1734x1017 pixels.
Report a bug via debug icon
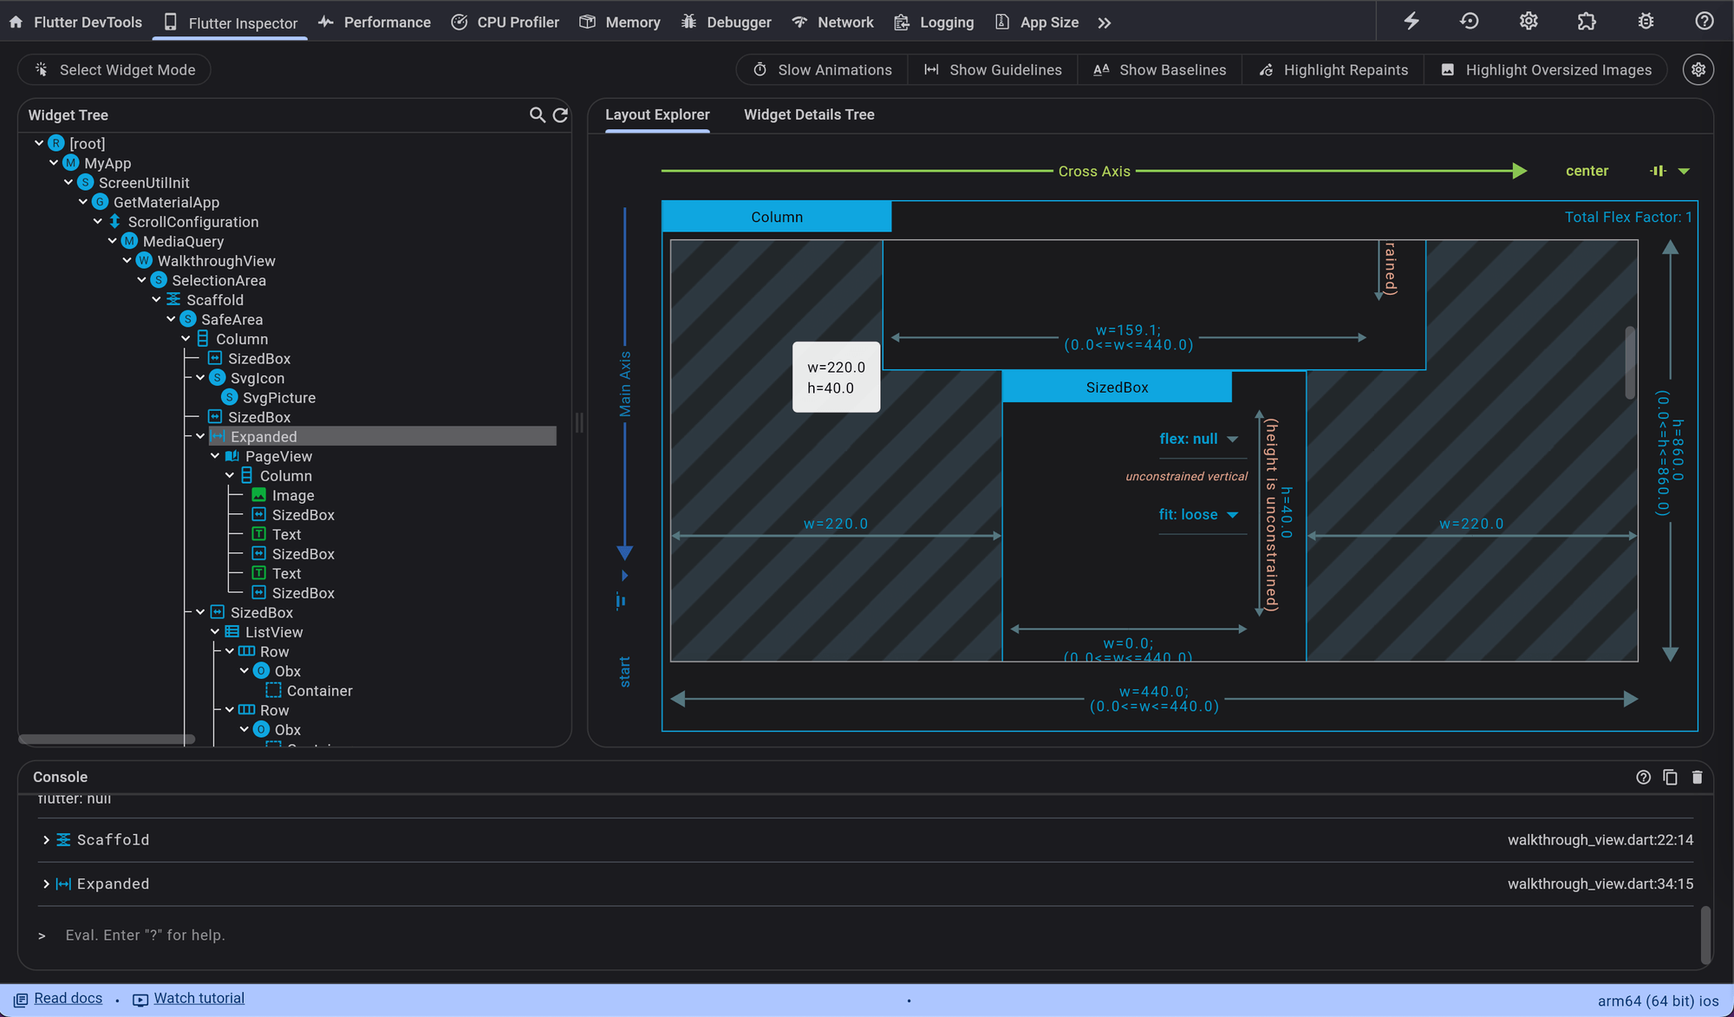pyautogui.click(x=1645, y=21)
